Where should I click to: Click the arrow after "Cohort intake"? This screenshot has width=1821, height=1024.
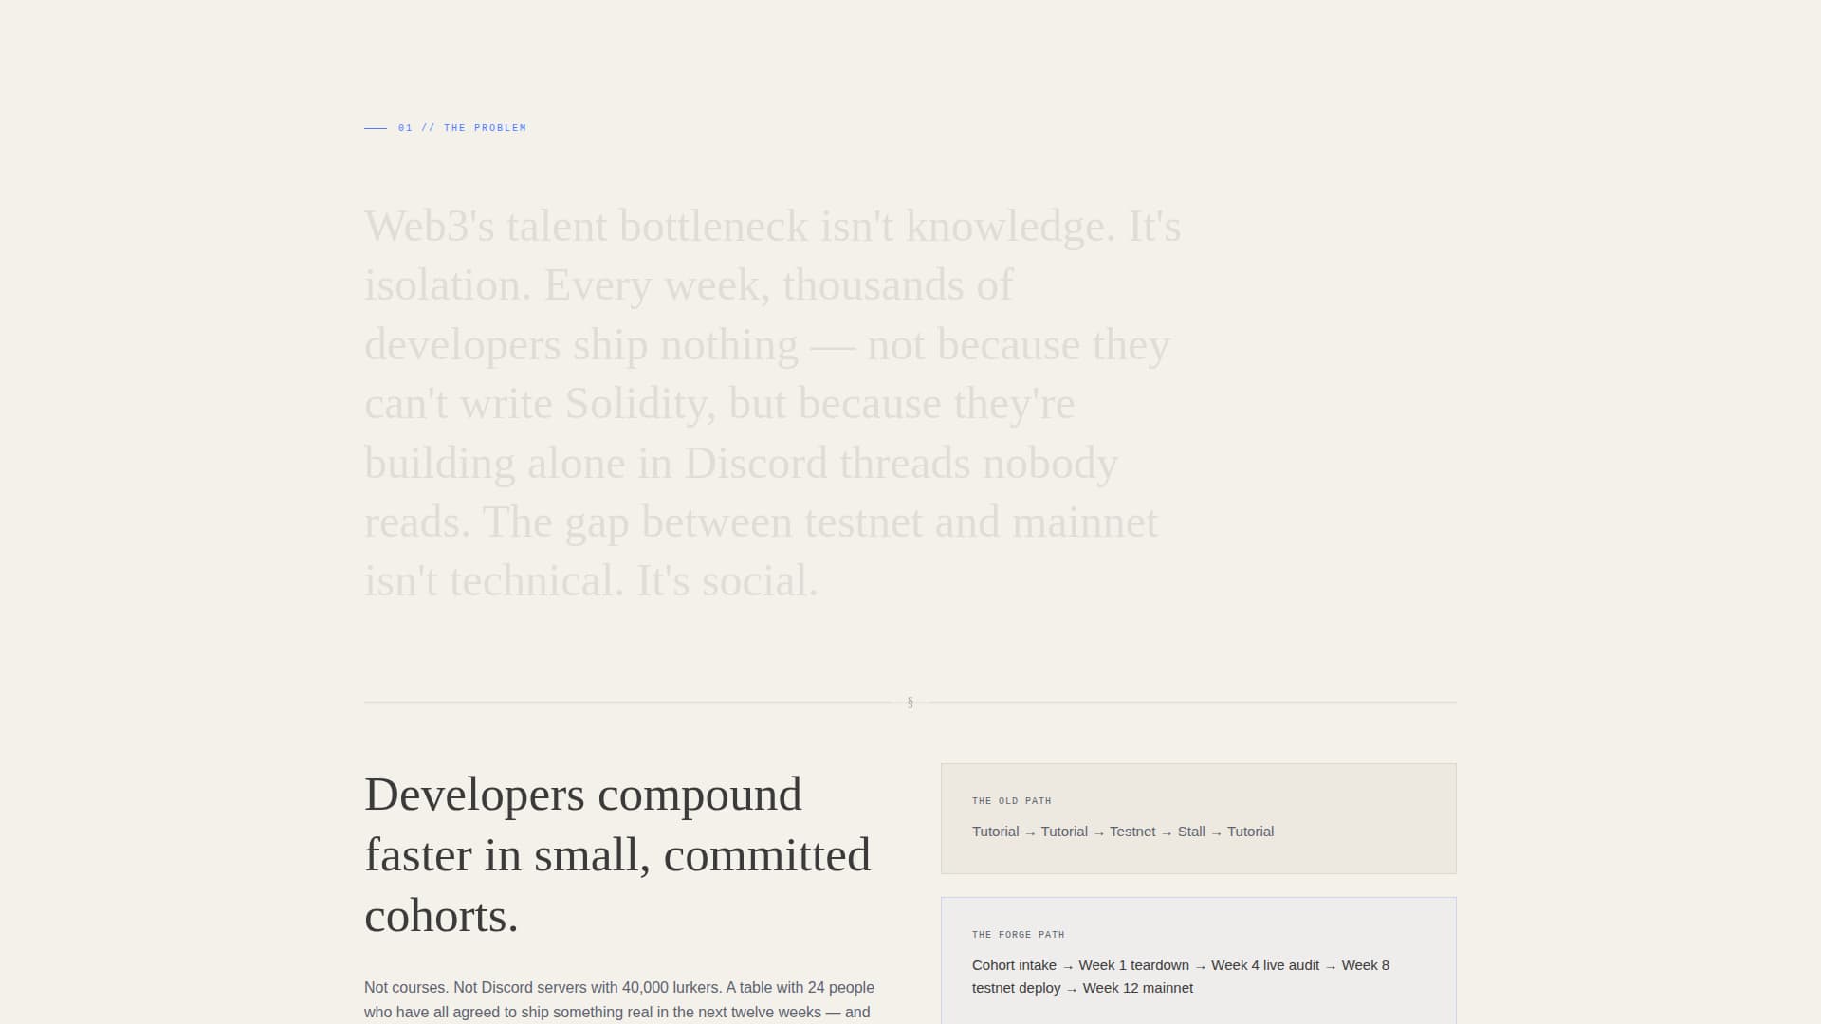1070,965
